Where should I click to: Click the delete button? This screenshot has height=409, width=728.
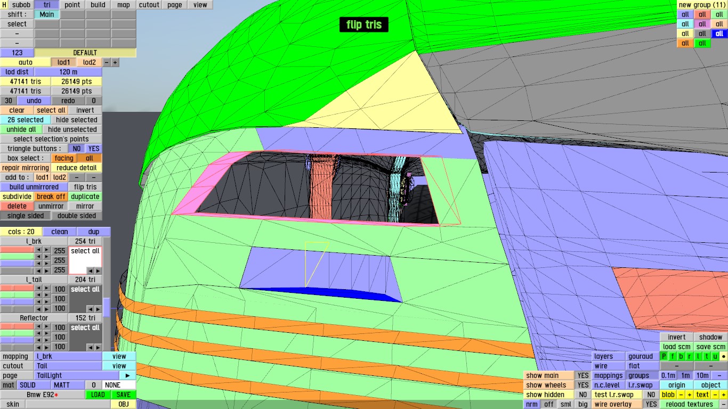point(17,206)
